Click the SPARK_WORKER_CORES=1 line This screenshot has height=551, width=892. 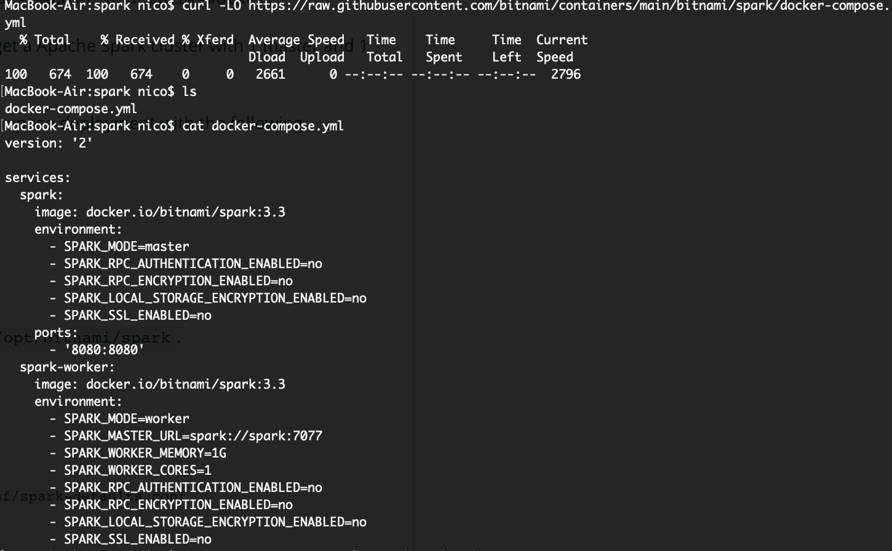137,470
